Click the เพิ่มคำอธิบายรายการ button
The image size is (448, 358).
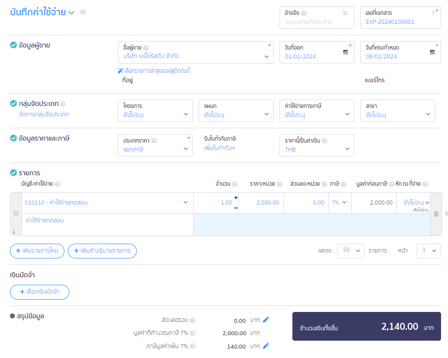(x=102, y=251)
